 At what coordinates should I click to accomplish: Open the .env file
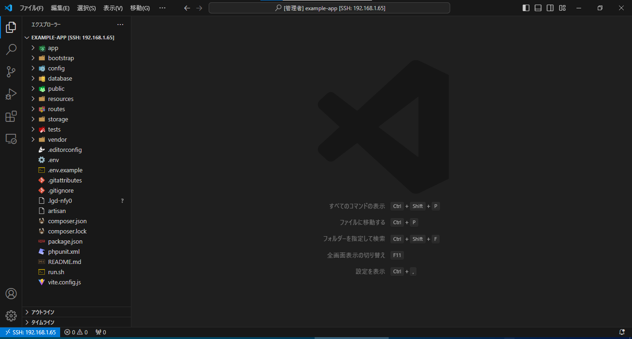pyautogui.click(x=77, y=160)
